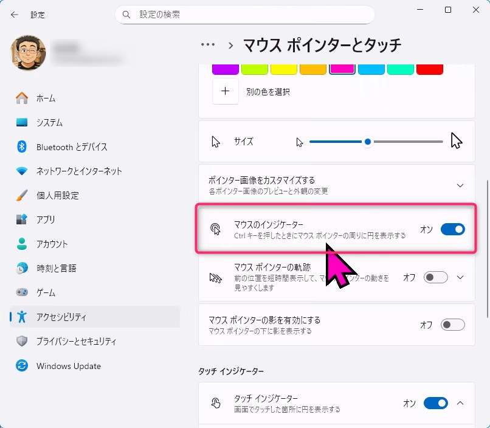Click the back arrow in the title bar
The image size is (490, 428).
pos(15,15)
